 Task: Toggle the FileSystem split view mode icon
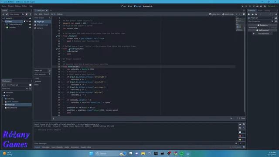[x=30, y=85]
